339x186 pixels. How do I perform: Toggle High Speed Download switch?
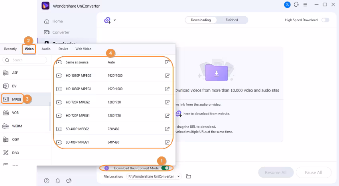coord(325,20)
